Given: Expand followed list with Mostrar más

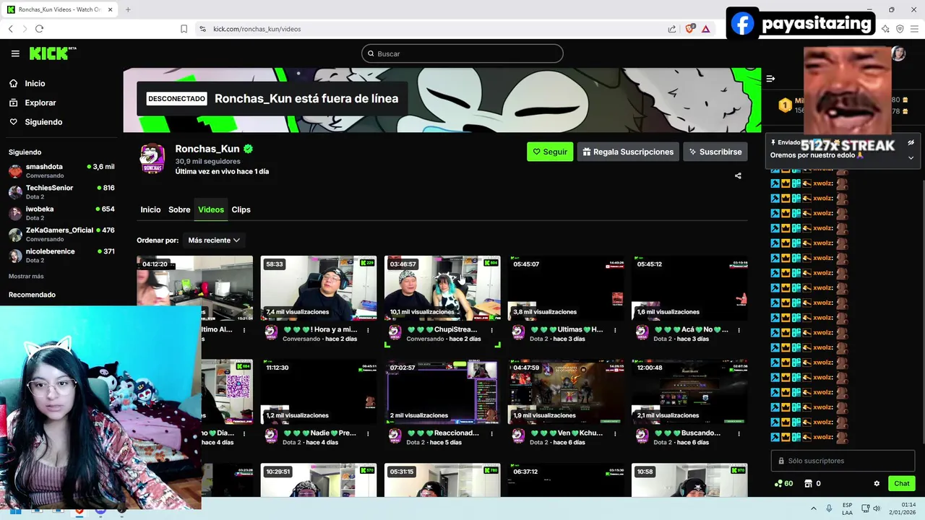Looking at the screenshot, I should 26,277.
